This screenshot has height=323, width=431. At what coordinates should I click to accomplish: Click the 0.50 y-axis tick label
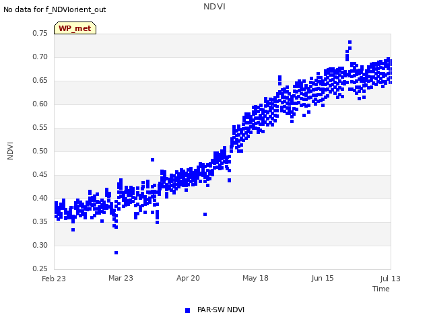pos(40,151)
